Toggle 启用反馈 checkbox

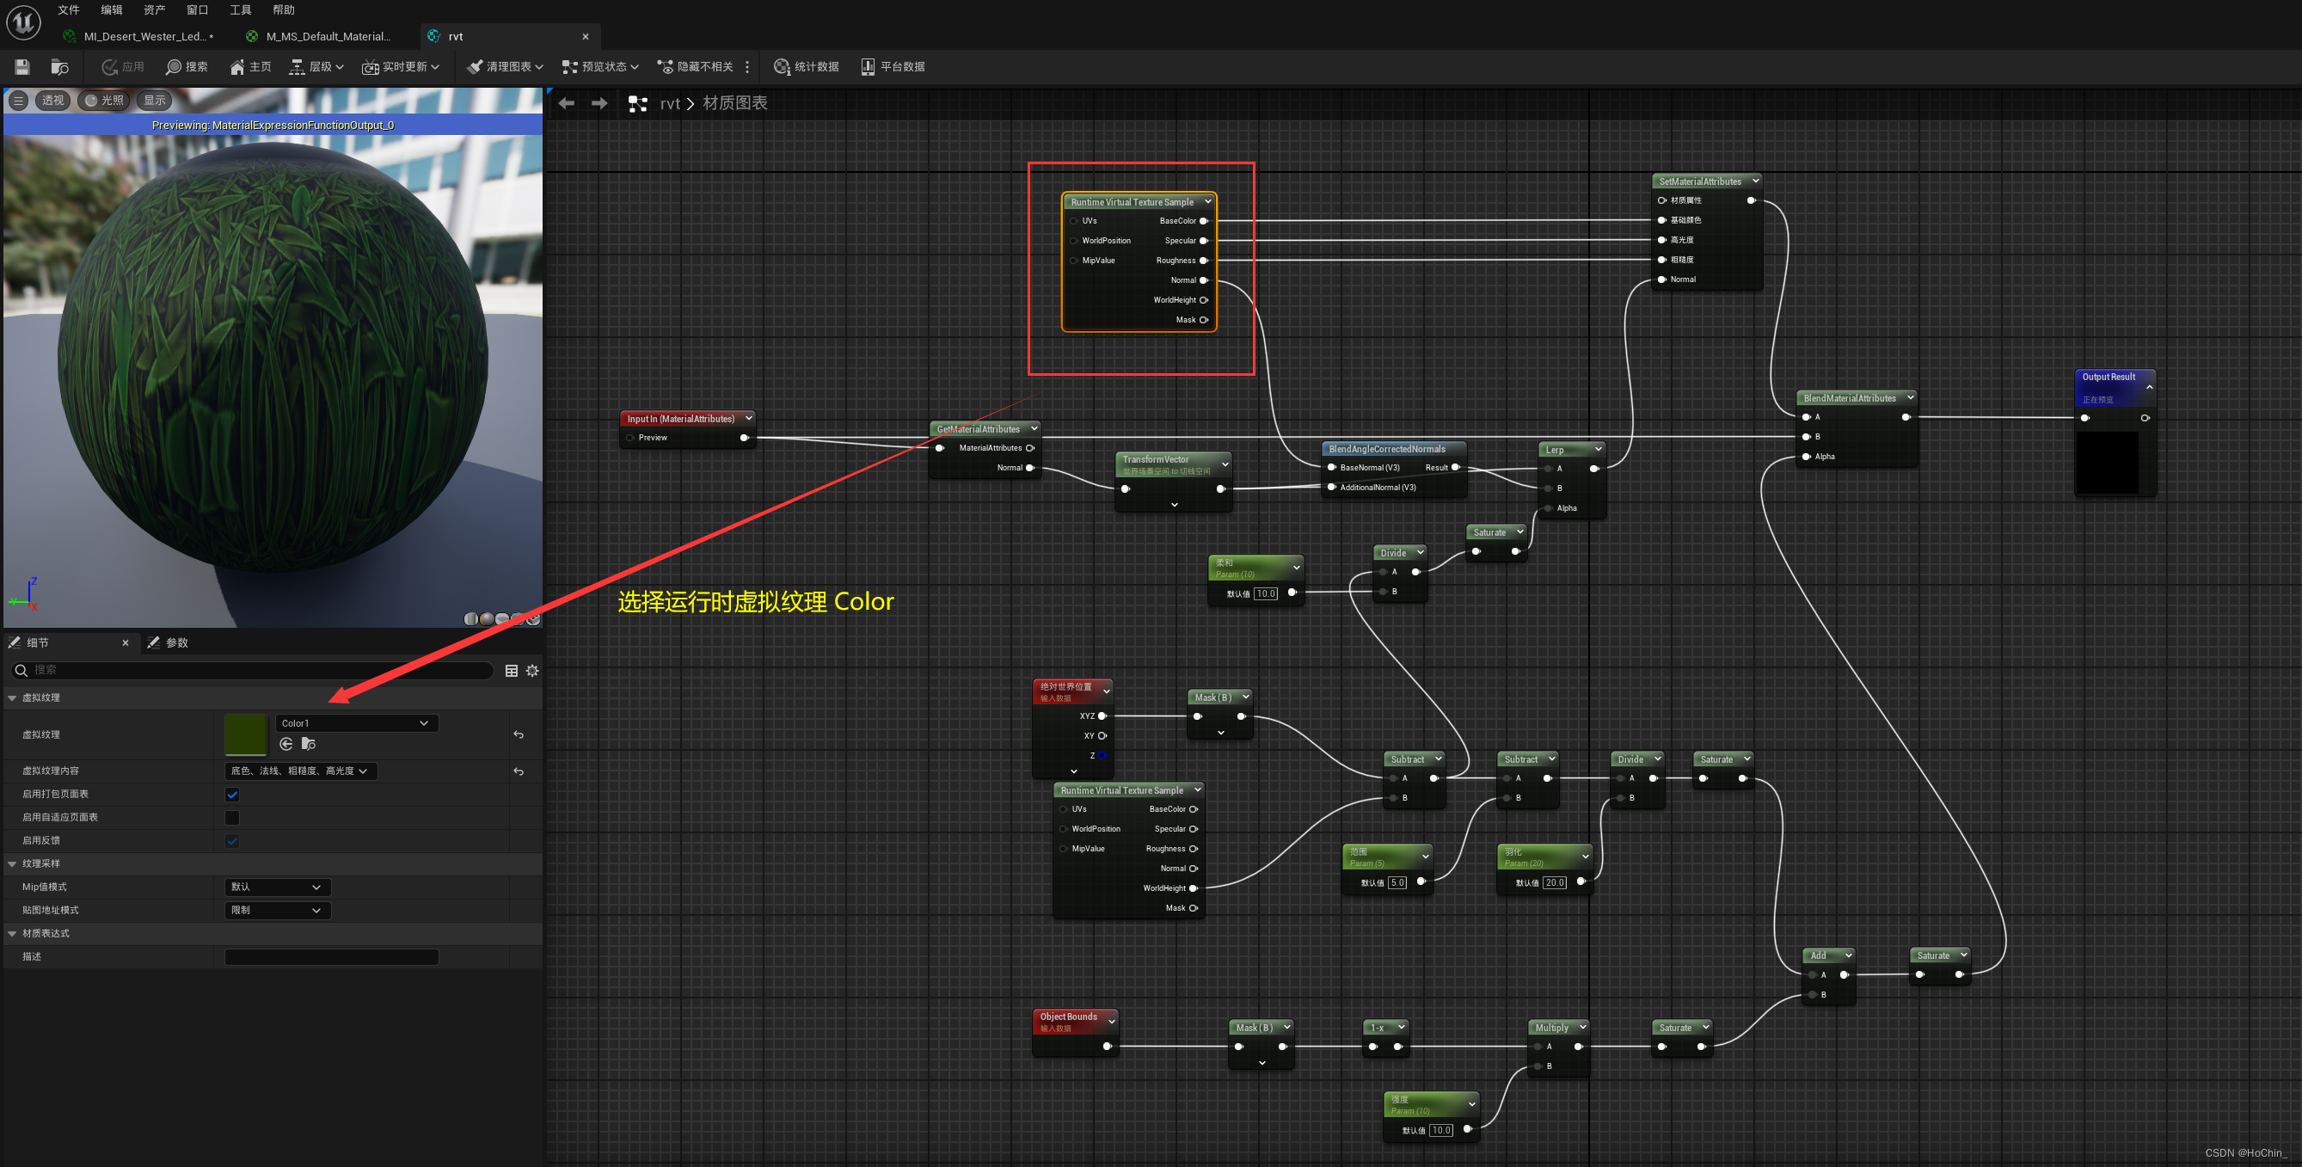point(232,841)
